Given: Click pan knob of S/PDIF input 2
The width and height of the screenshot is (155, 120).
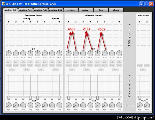Looking at the screenshot, I should tap(59, 53).
